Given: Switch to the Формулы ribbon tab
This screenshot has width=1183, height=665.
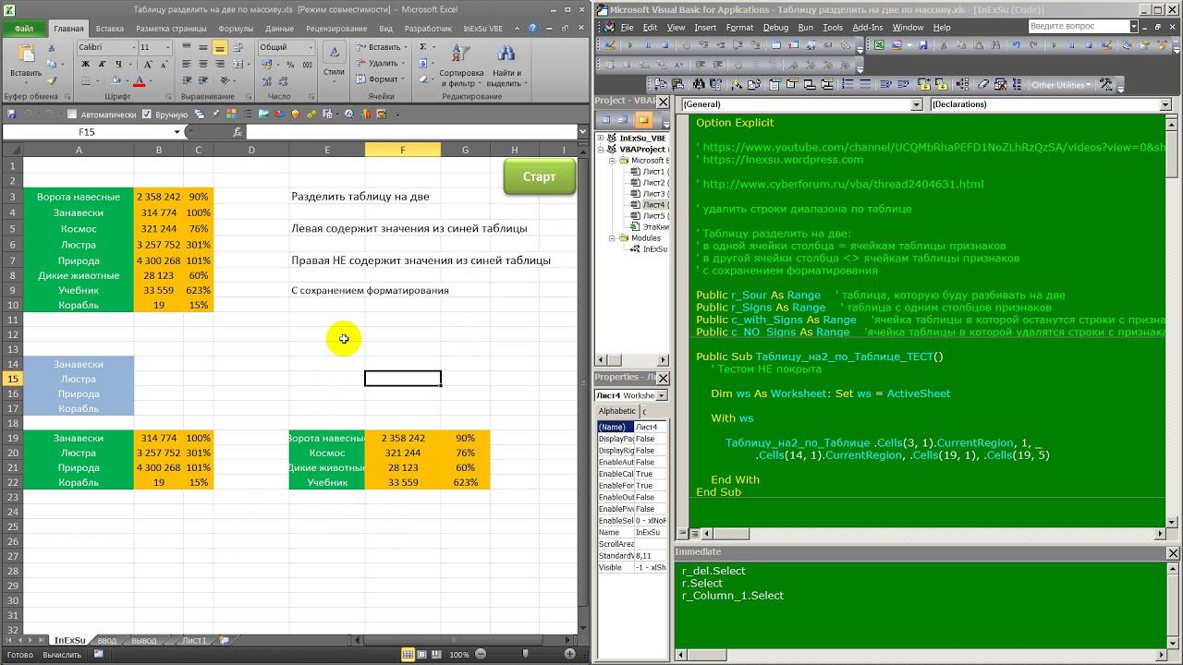Looking at the screenshot, I should [236, 29].
